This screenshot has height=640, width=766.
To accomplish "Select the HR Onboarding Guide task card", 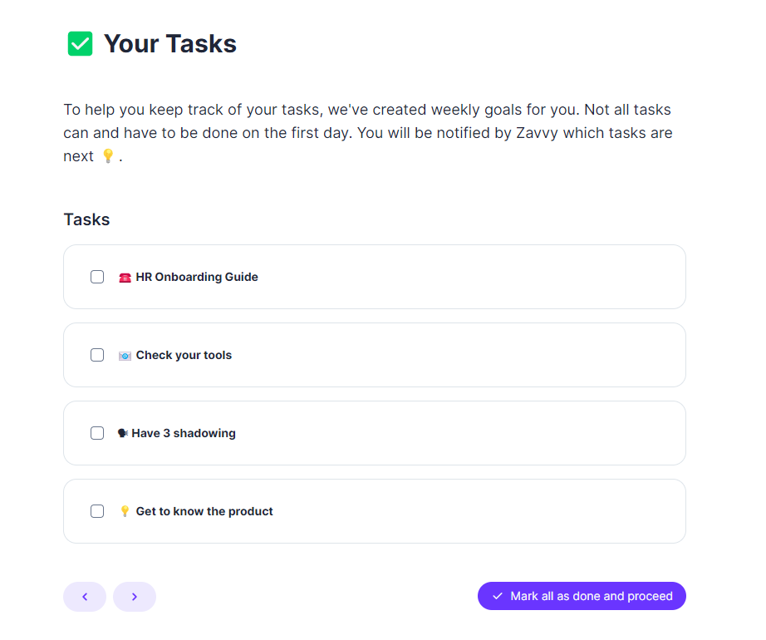I will coord(374,277).
